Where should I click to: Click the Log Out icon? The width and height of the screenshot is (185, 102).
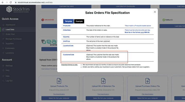click(3, 81)
